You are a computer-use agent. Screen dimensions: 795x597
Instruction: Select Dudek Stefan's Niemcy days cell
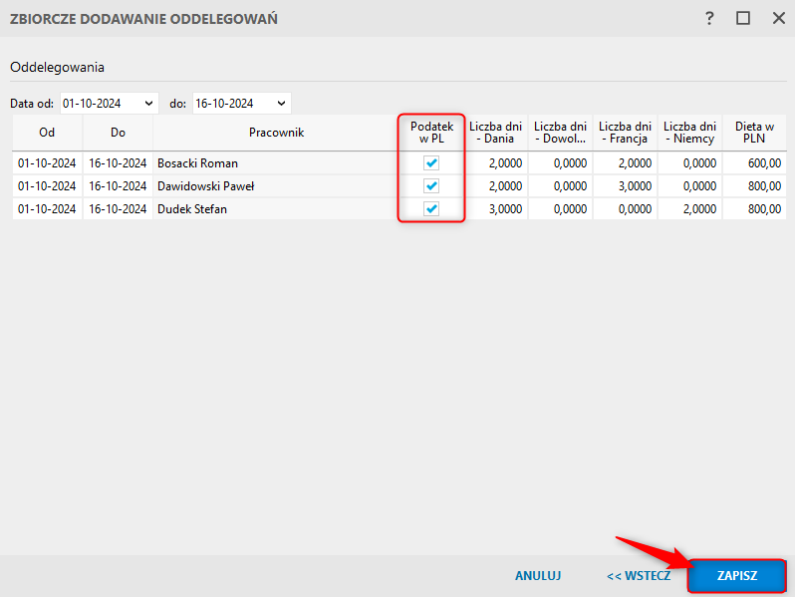(x=689, y=209)
